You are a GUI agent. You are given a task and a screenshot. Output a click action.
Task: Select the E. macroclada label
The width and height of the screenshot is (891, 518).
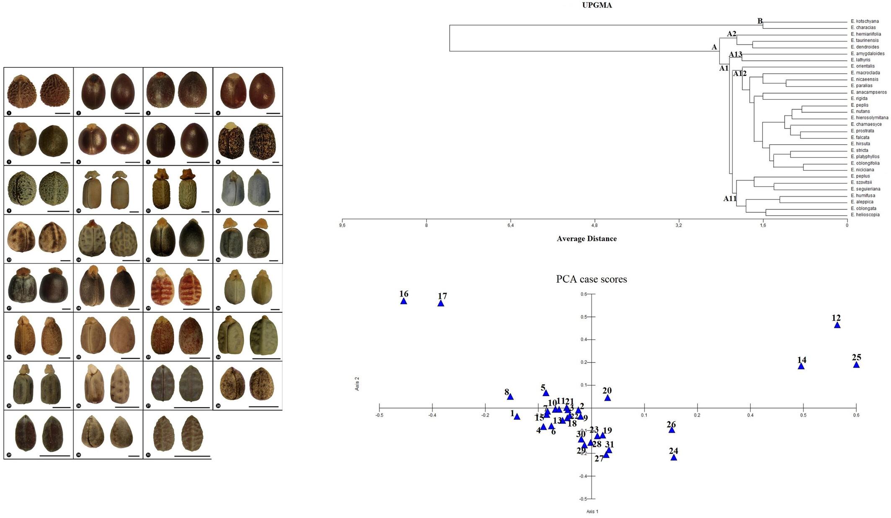tap(865, 73)
